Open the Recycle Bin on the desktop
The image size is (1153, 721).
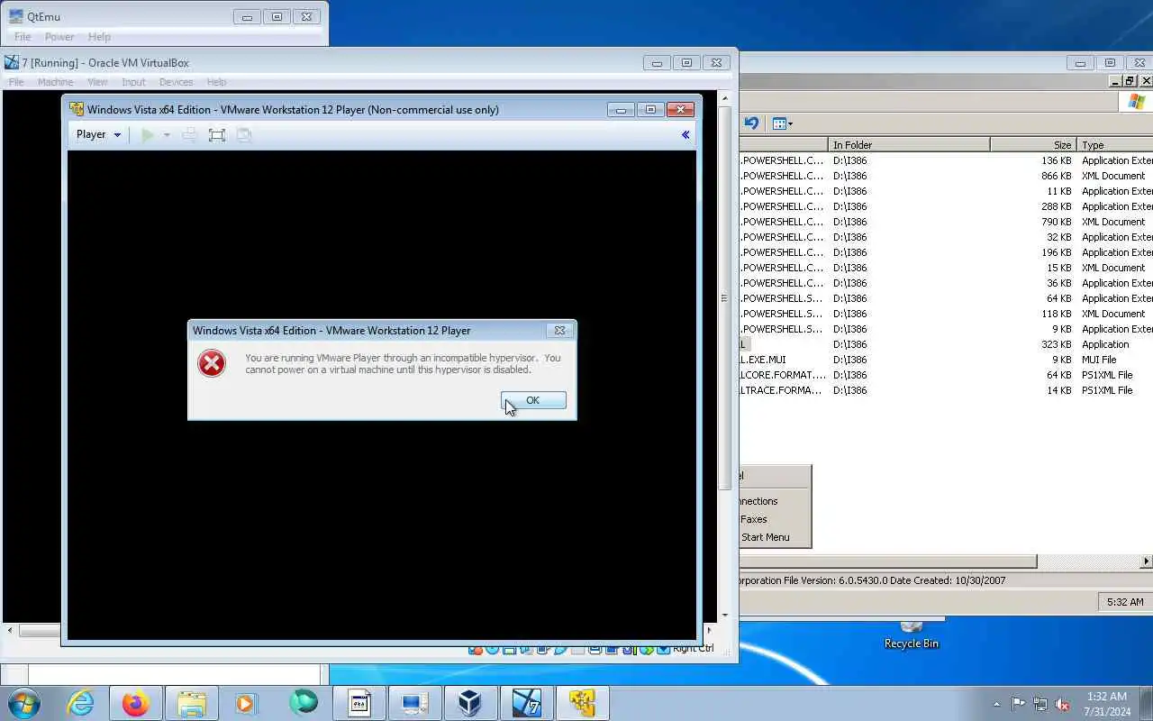click(912, 634)
